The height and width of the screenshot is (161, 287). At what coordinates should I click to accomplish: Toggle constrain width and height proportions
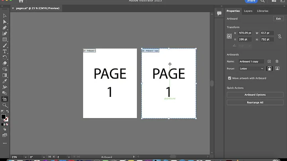coord(279,36)
